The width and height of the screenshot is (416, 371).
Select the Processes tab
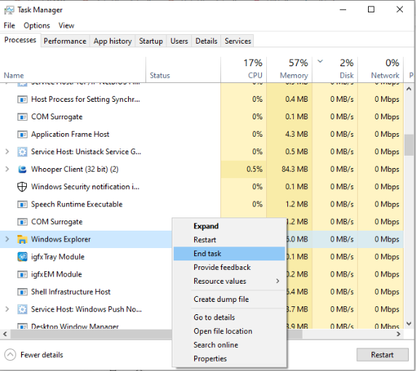pos(20,40)
